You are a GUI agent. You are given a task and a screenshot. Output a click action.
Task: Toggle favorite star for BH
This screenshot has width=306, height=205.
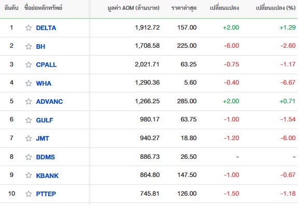[x=29, y=47]
